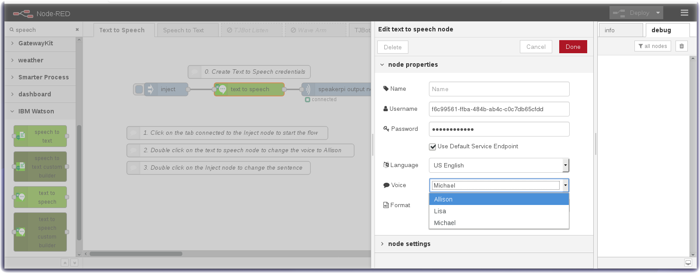Image resolution: width=700 pixels, height=273 pixels.
Task: Choose Lisa from the voice list
Action: pos(499,211)
